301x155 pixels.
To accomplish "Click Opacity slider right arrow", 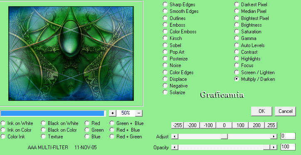I will tap(274, 147).
